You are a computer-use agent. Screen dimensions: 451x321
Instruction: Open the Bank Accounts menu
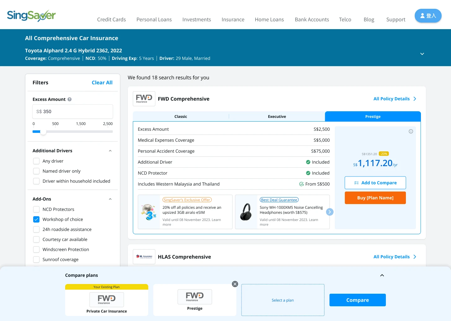[x=312, y=19]
